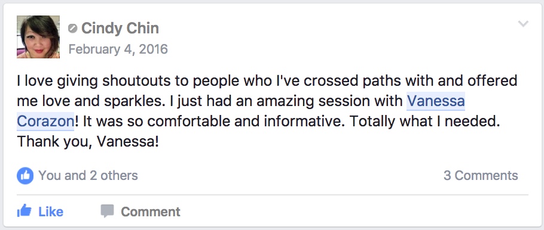Follow the tagged Vanessa link on the first line
This screenshot has height=230, width=544.
[435, 101]
